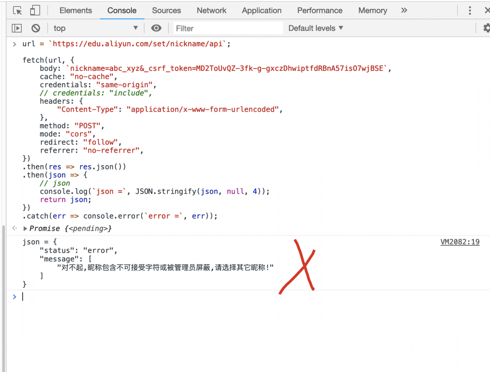490x372 pixels.
Task: Click the .catch console.error line
Action: pyautogui.click(x=120, y=216)
